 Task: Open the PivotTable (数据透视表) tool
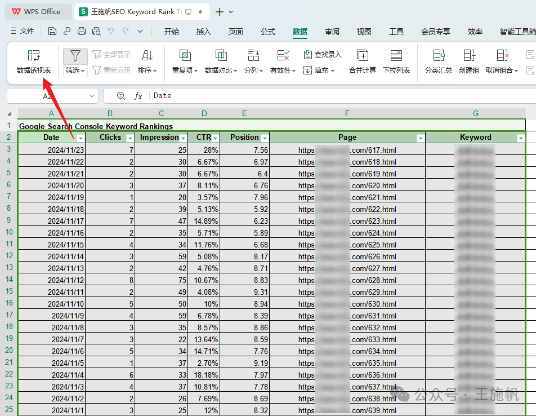tap(34, 62)
